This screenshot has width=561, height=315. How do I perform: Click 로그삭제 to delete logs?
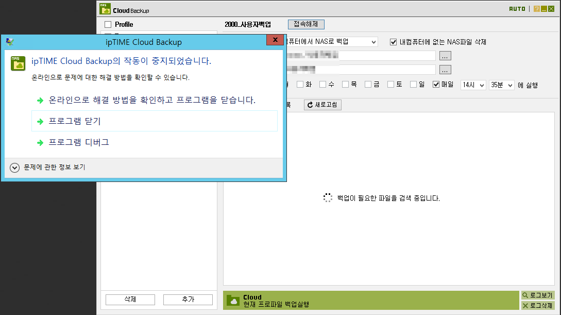click(538, 305)
